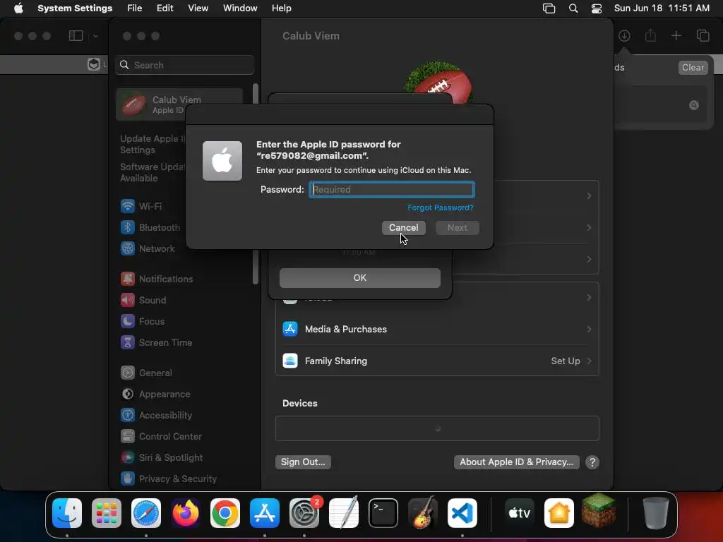Click OK in the dialog behind
The image size is (723, 542).
(359, 278)
